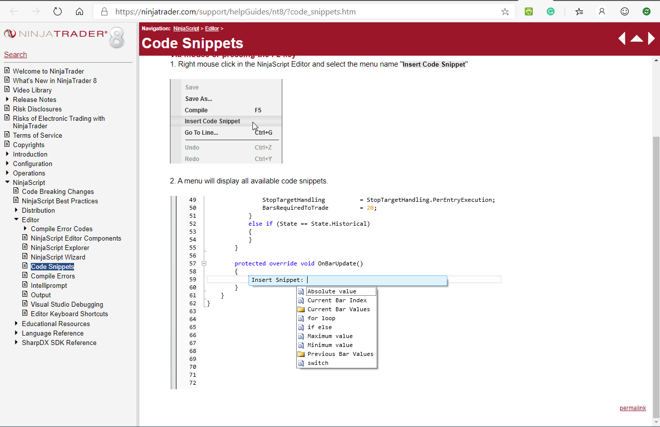660x427 pixels.
Task: Collapse the NinjaScript tree node
Action: 7,182
